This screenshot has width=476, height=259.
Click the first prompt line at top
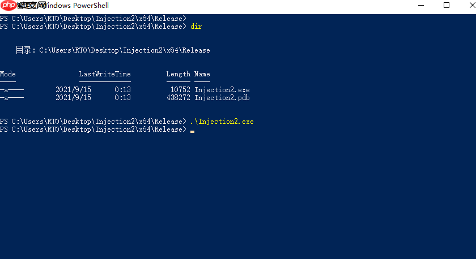(92, 19)
